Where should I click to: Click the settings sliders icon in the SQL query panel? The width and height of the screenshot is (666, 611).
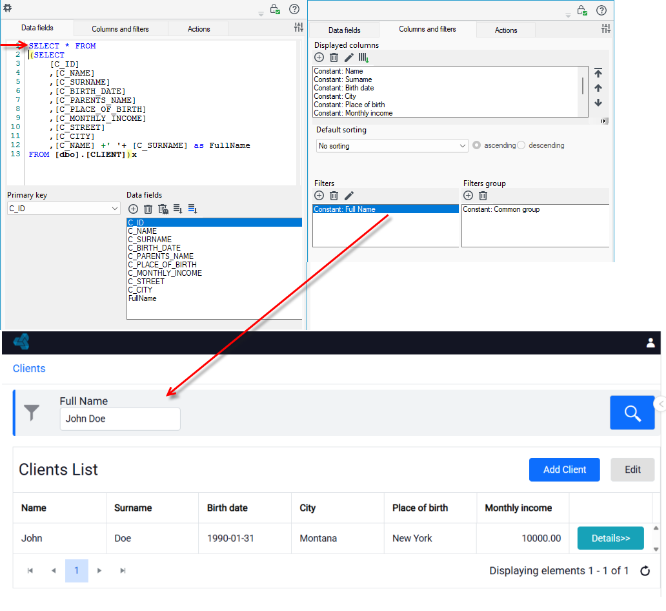coord(299,28)
